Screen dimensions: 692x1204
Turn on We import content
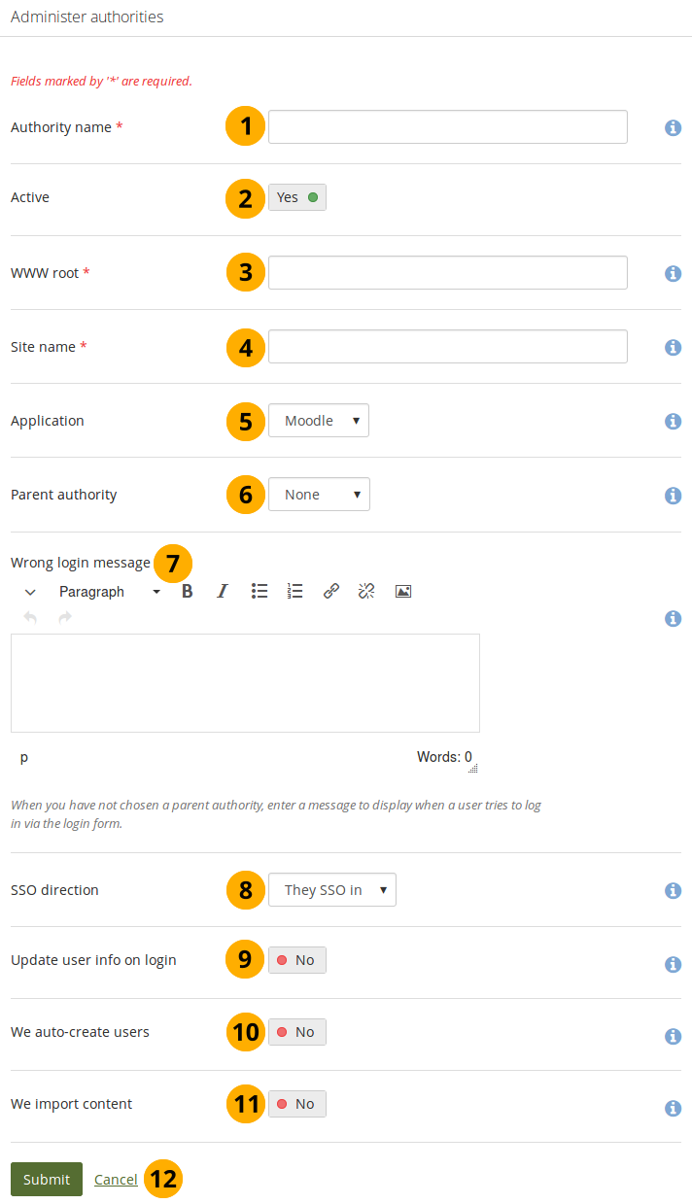click(x=297, y=1104)
